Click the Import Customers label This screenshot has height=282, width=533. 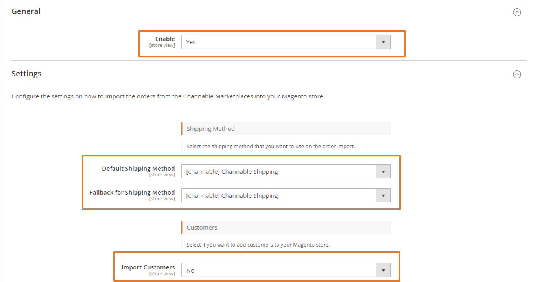click(x=148, y=267)
